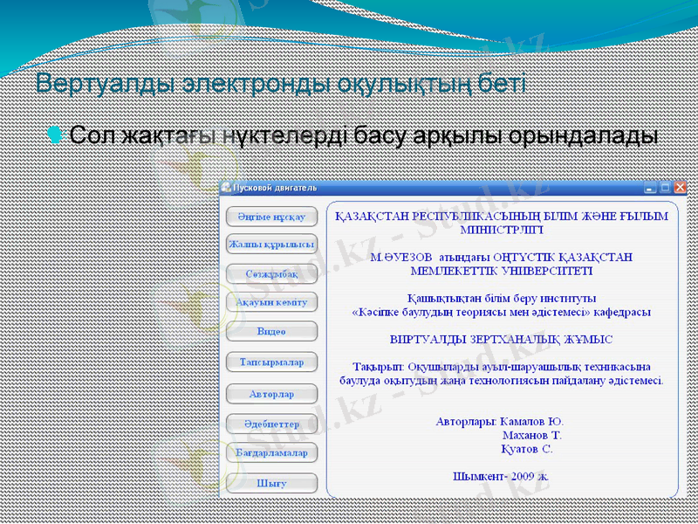Open the "Әңгіме нұсқау" section
The width and height of the screenshot is (698, 524).
coord(270,216)
